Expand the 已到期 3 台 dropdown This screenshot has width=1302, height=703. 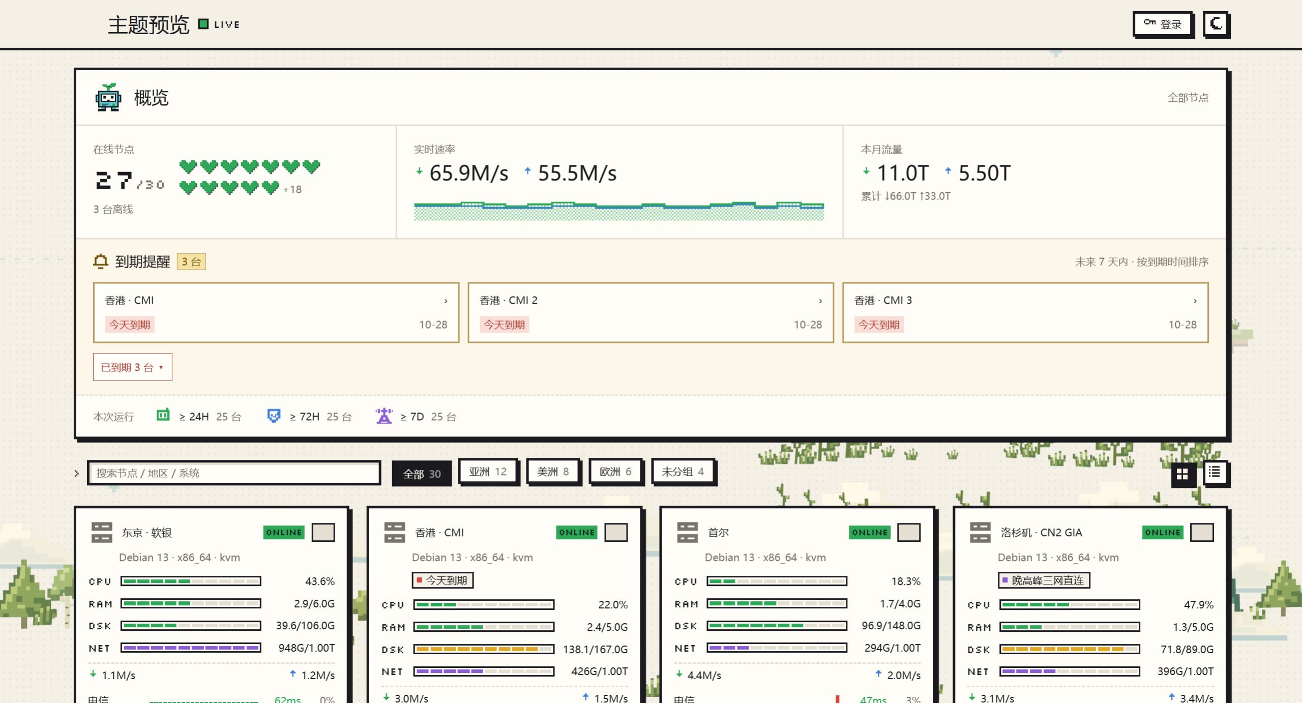(x=132, y=367)
